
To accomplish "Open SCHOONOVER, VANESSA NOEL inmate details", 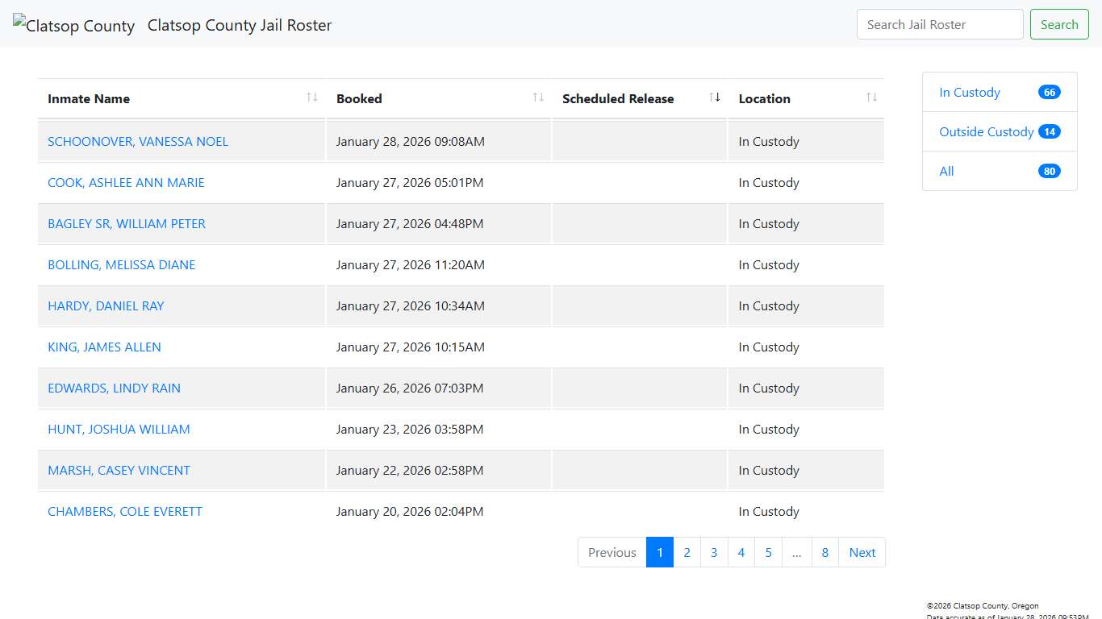I will coord(137,141).
